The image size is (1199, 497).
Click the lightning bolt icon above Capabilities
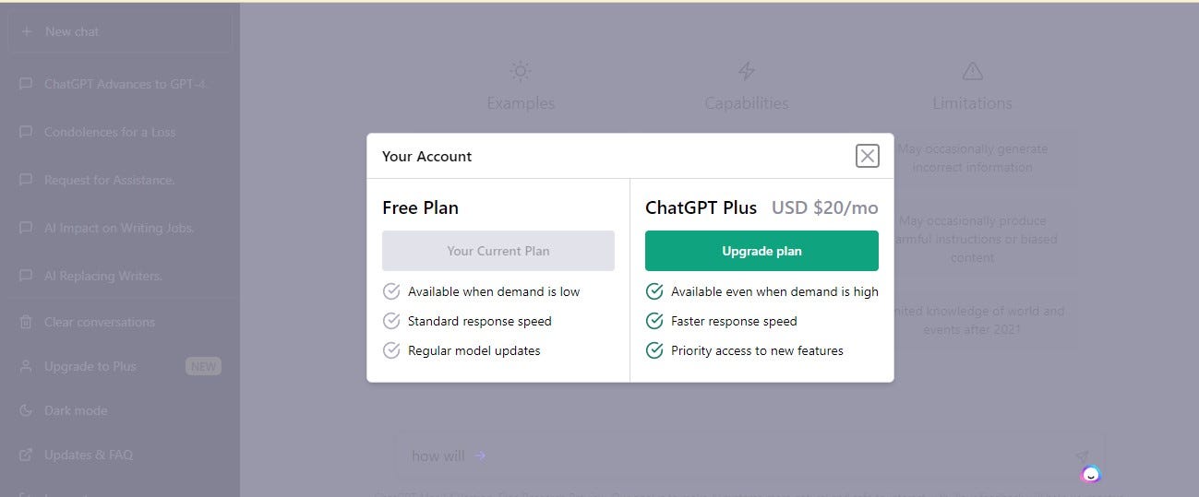click(746, 71)
